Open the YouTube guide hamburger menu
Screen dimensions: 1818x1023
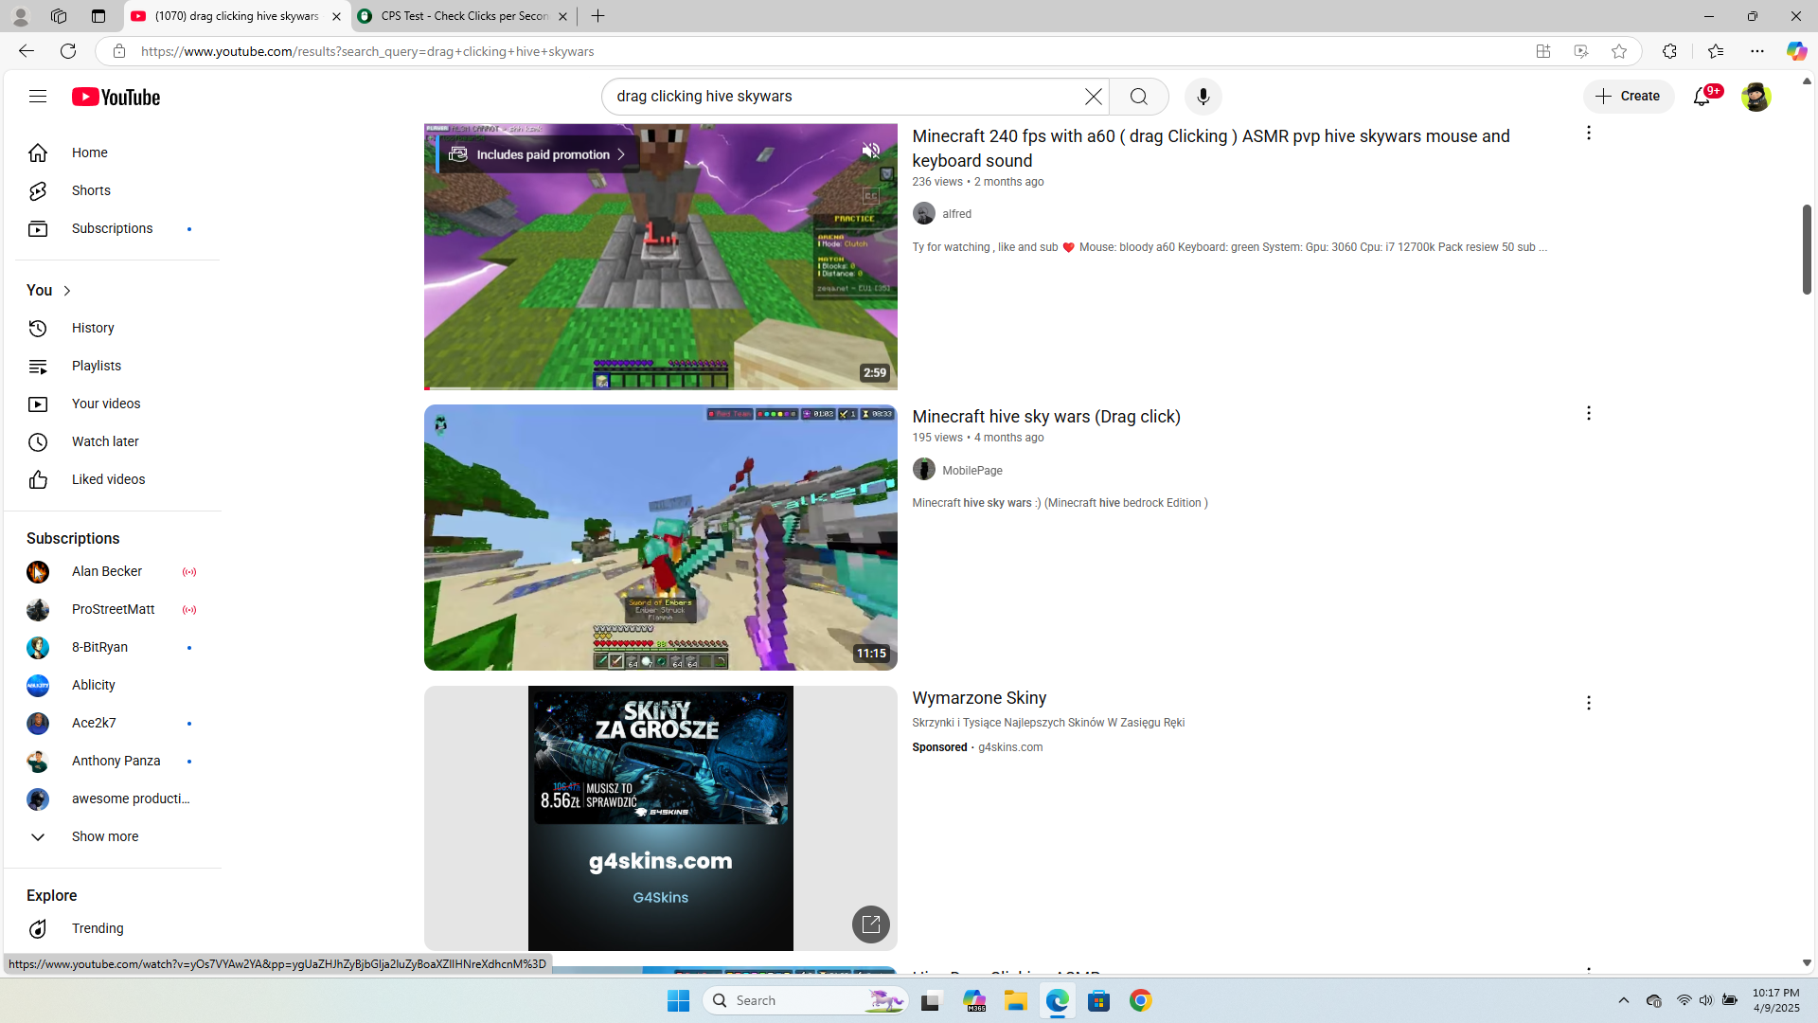pos(38,97)
